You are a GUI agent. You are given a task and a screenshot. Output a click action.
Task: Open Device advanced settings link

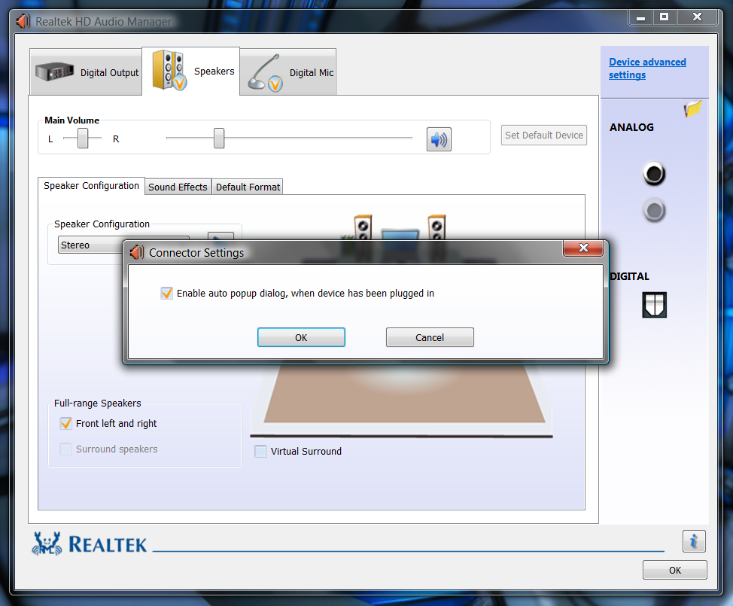coord(647,69)
